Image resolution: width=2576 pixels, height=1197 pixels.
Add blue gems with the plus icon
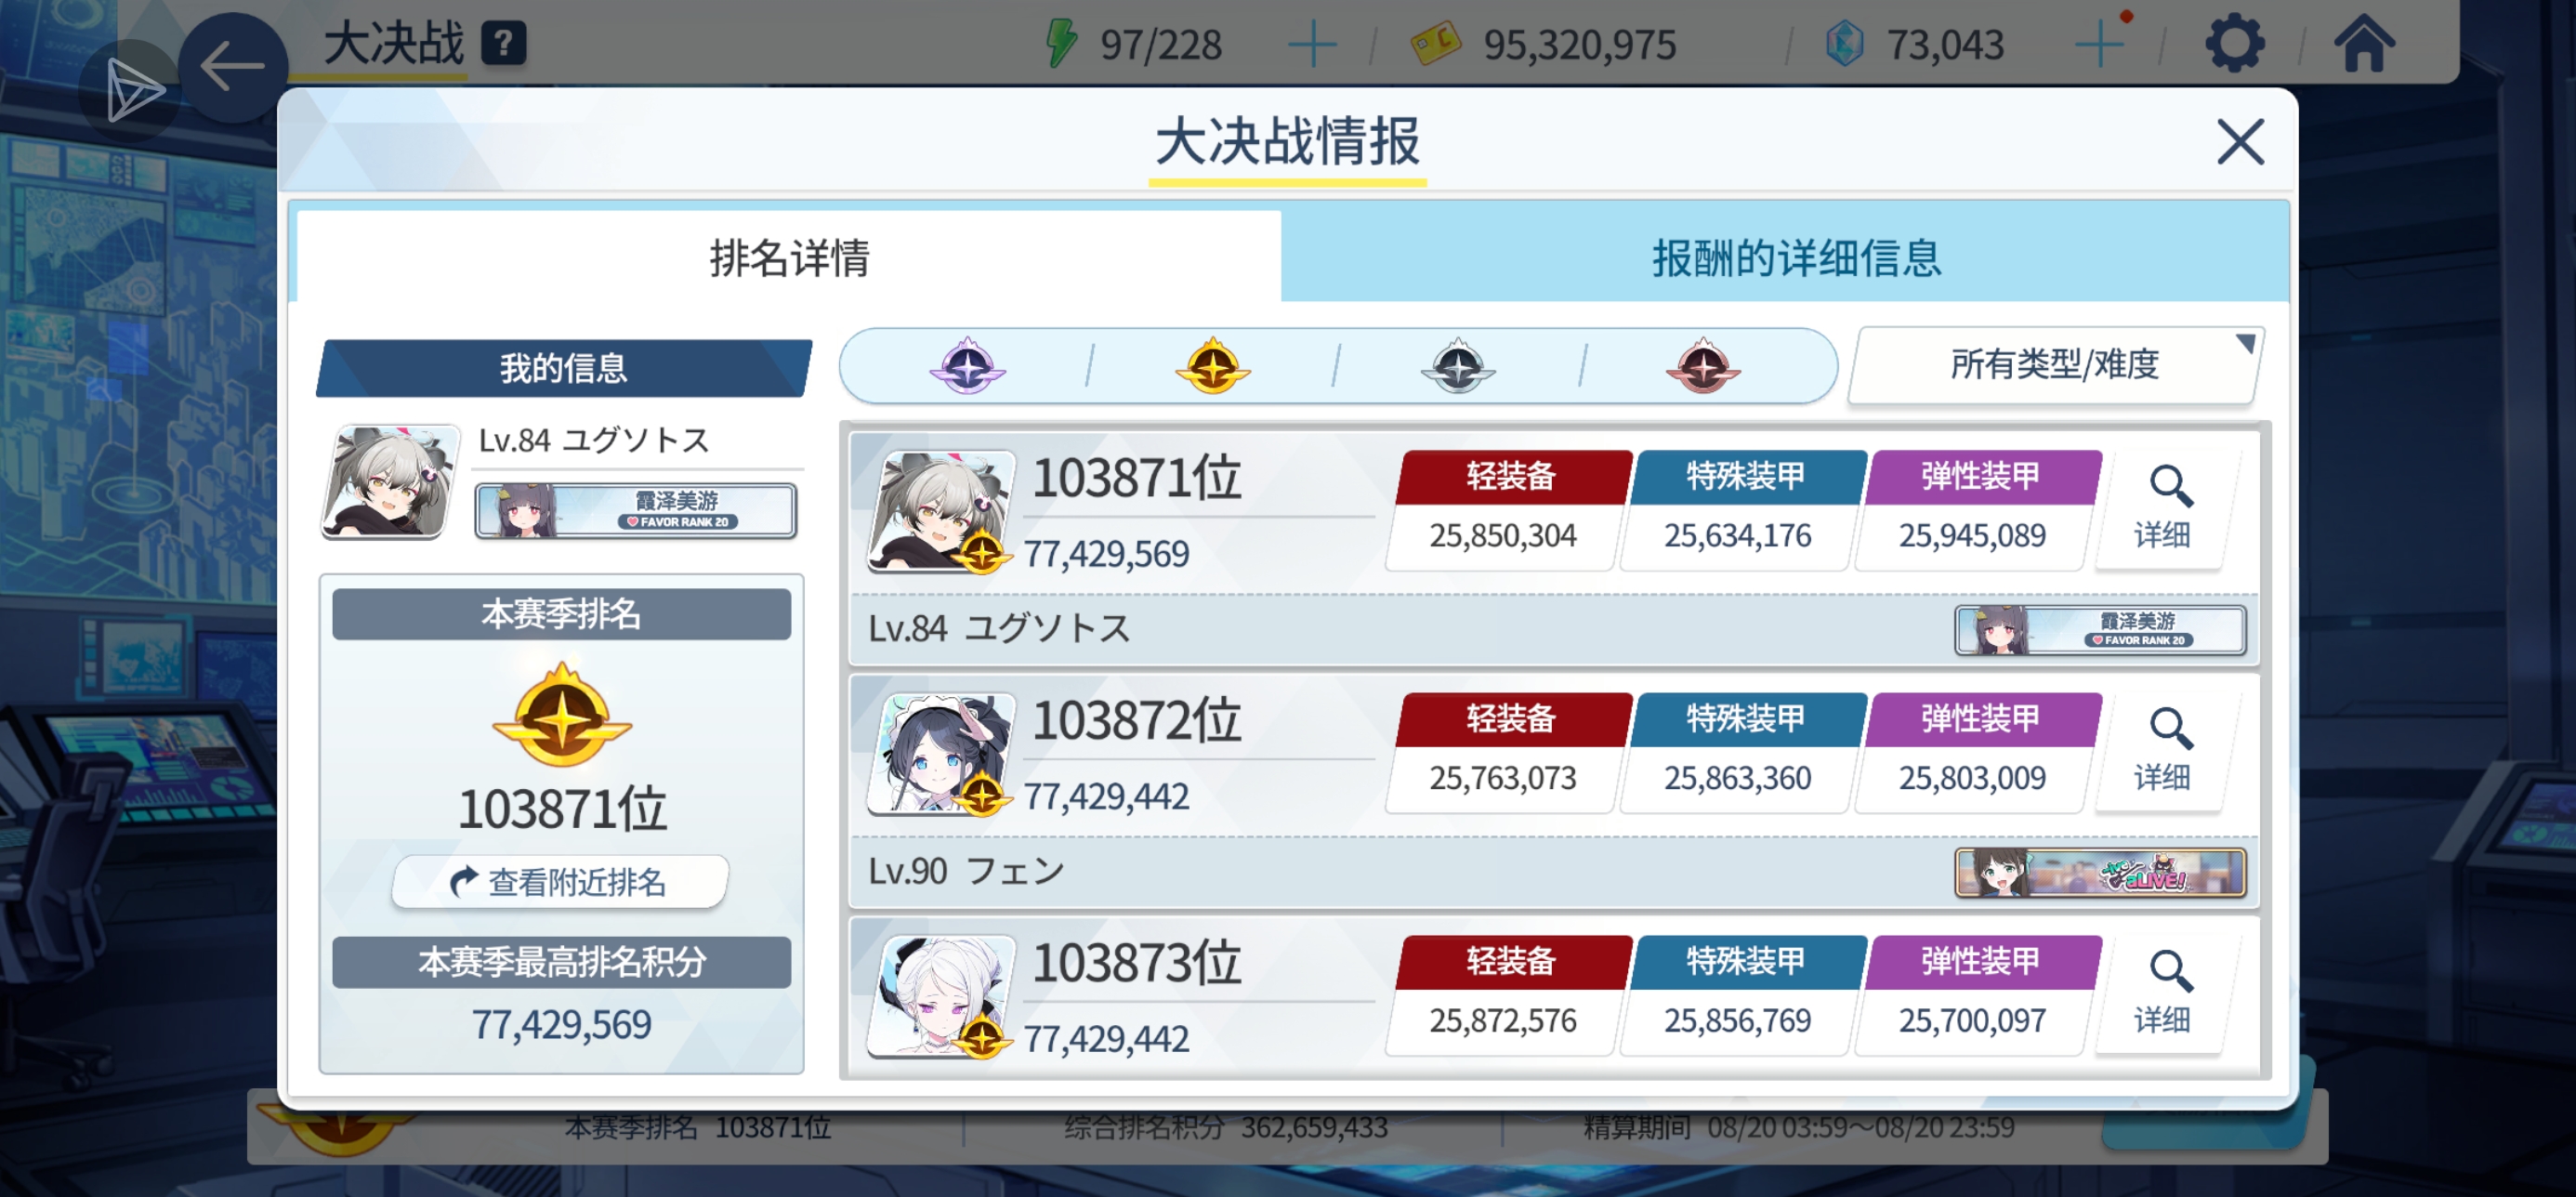click(x=2099, y=46)
